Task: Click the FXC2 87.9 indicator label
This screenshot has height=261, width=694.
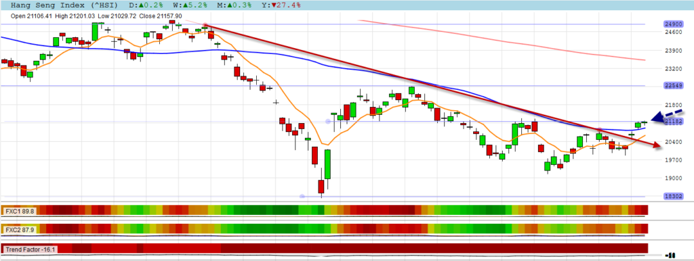Action: click(20, 229)
